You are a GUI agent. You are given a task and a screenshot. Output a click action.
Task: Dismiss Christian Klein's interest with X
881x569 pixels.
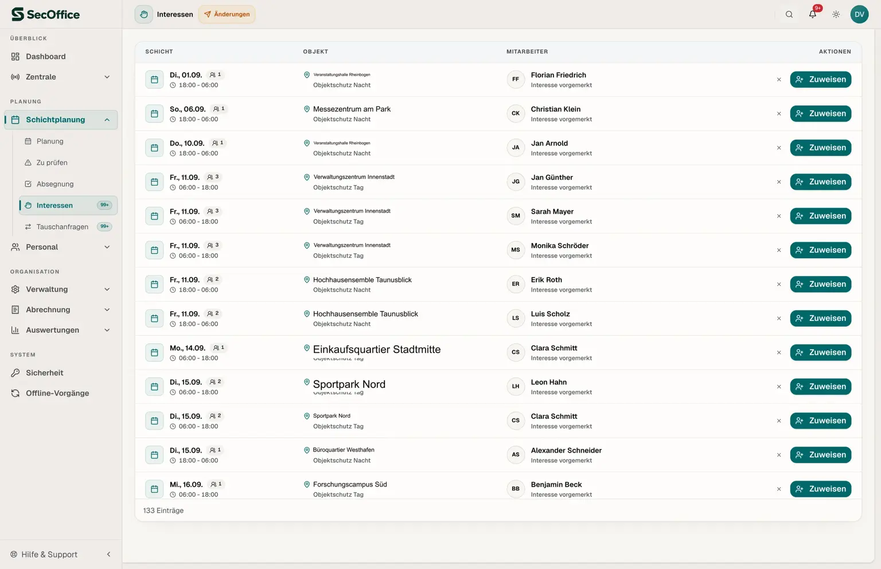pos(779,114)
